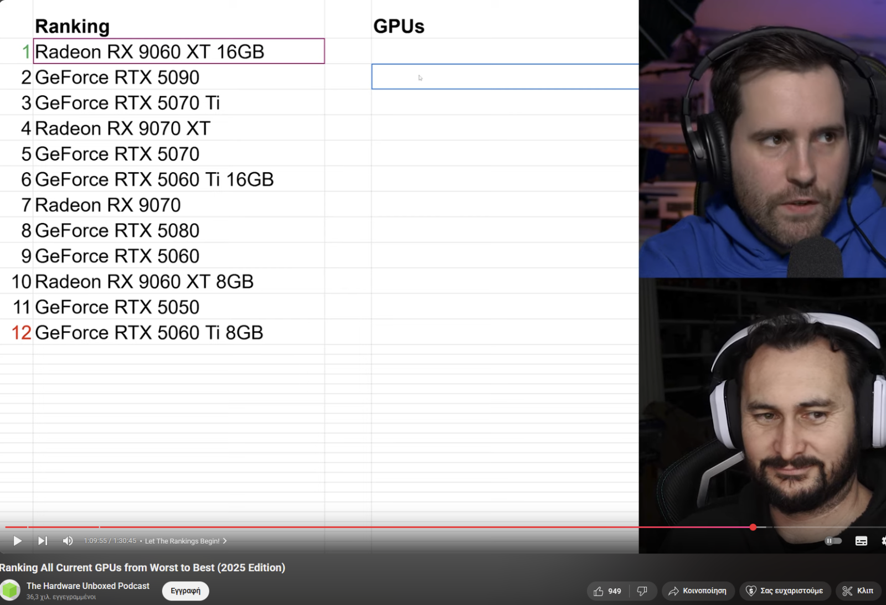Image resolution: width=886 pixels, height=605 pixels.
Task: Click the top webcam feed with black headphones
Action: pyautogui.click(x=763, y=138)
